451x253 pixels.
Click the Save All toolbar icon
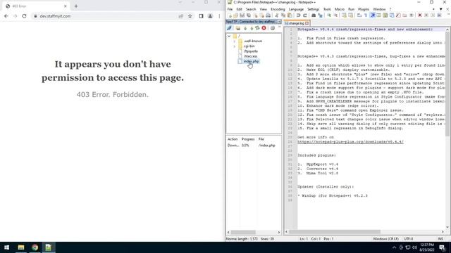[249, 15]
